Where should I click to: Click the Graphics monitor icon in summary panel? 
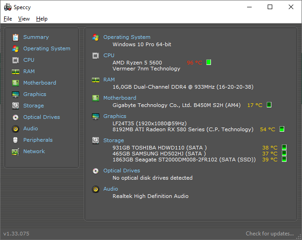(x=96, y=117)
